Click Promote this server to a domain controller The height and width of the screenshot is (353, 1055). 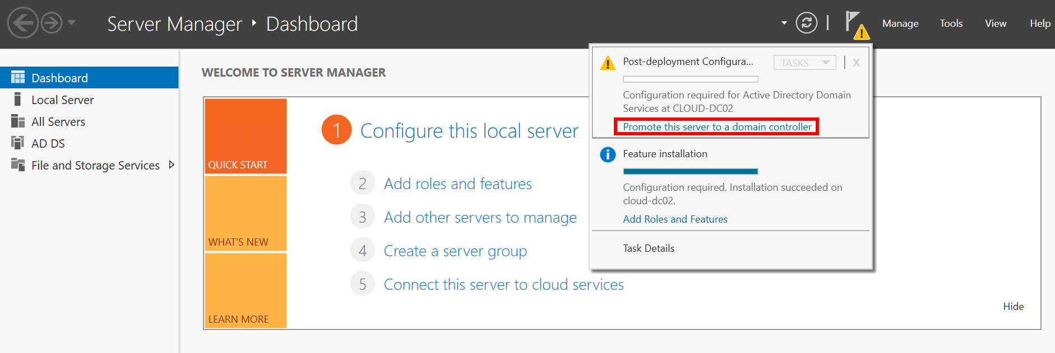click(717, 127)
